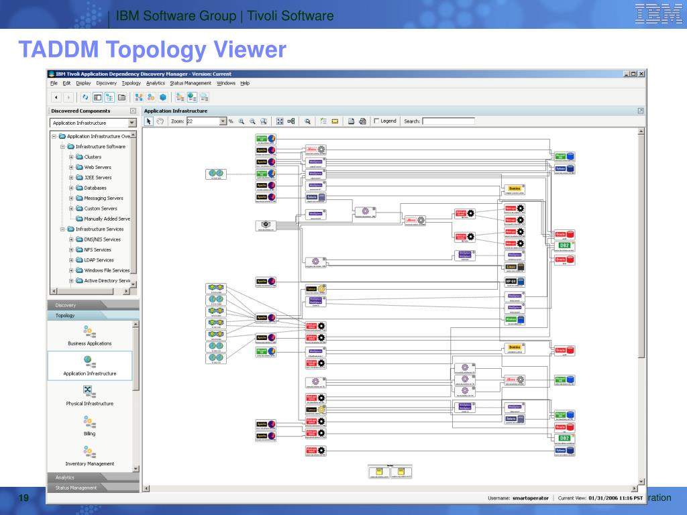The image size is (687, 515).
Task: Maximize the Application Infrastructure panel with corner icon
Action: click(640, 111)
